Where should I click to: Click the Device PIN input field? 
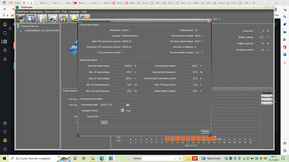112,116
